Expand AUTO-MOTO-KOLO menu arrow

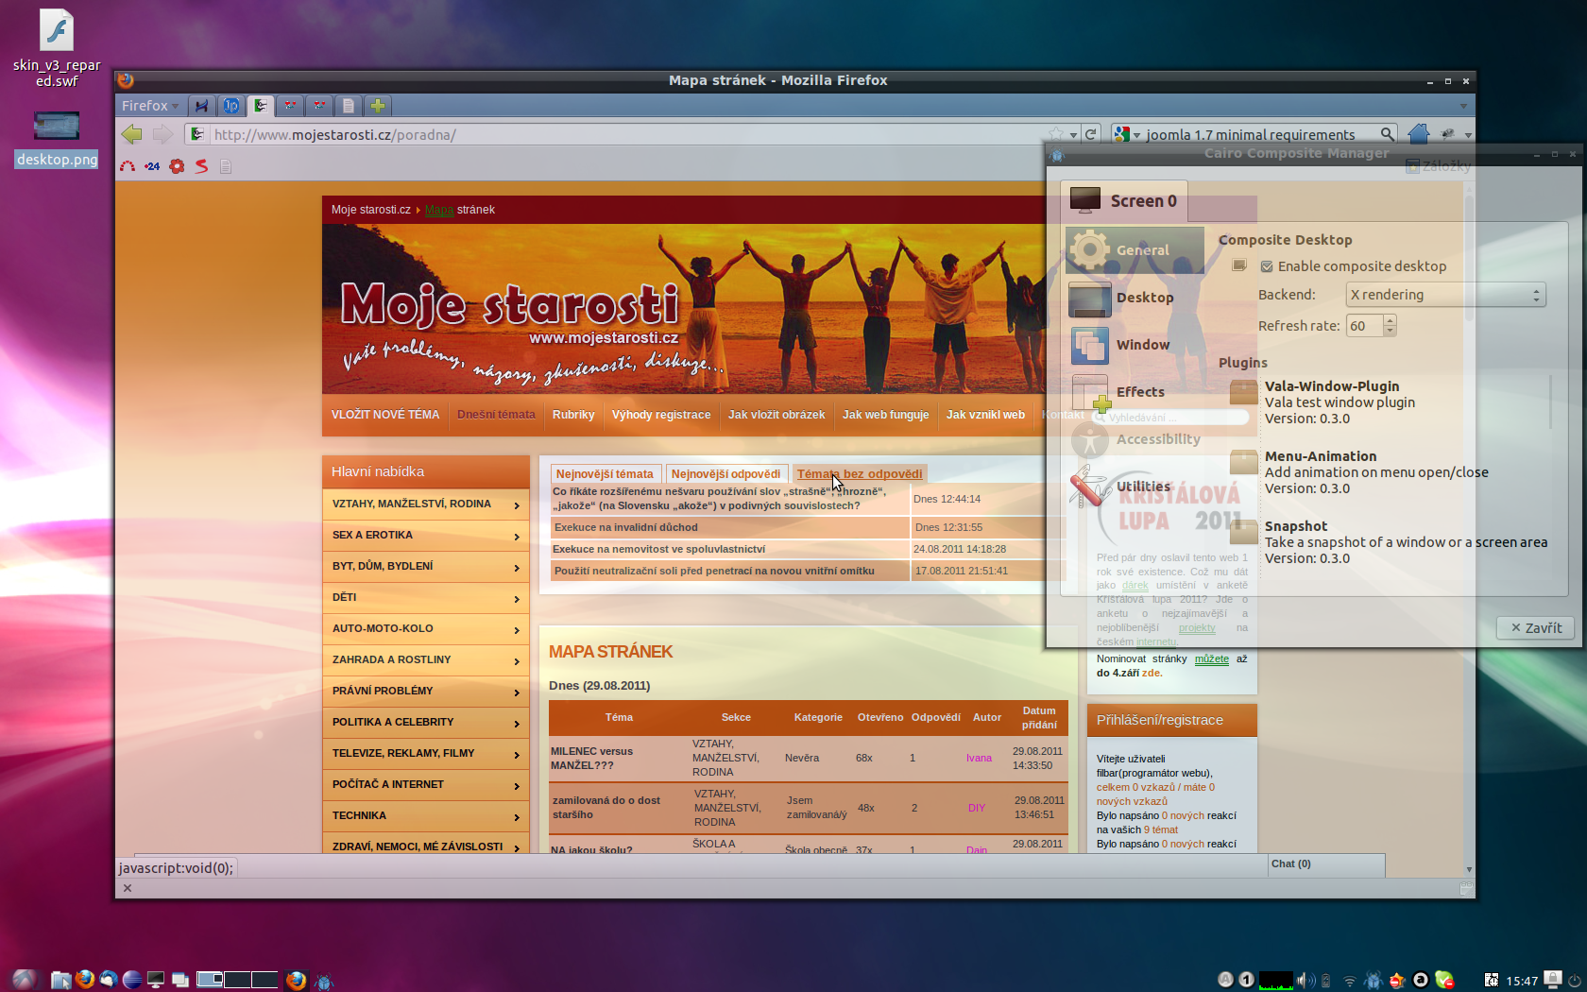517,630
